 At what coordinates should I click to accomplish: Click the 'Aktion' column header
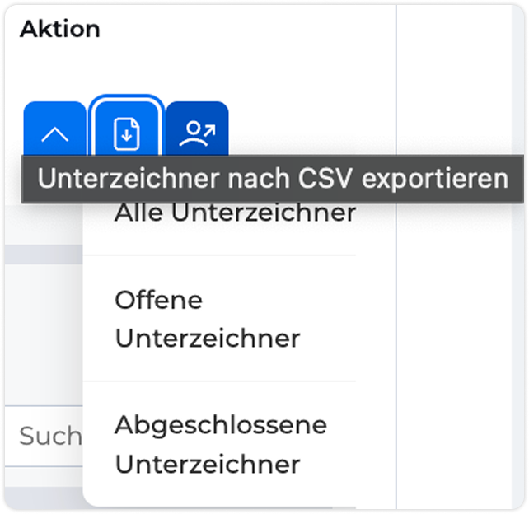pyautogui.click(x=59, y=30)
